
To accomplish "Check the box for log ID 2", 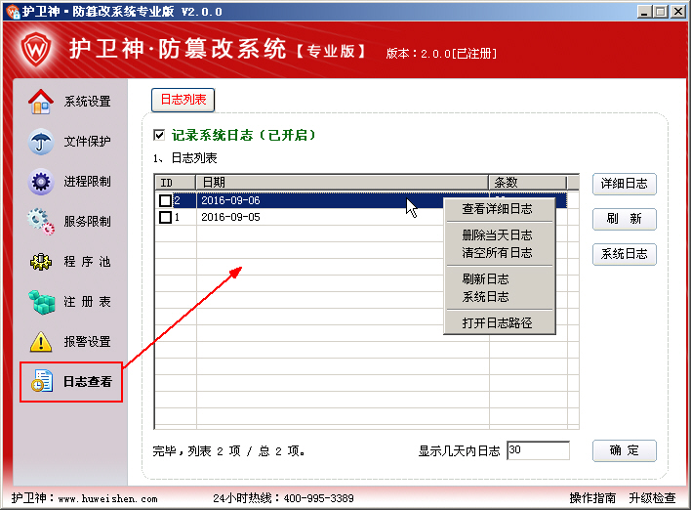I will point(165,200).
